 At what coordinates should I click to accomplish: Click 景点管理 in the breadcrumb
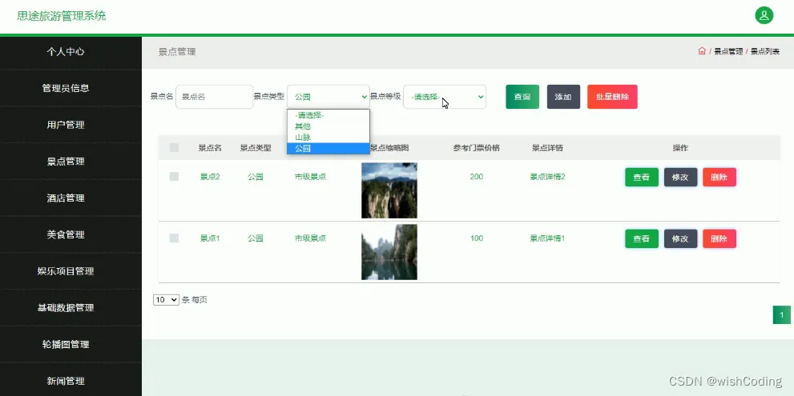pos(728,51)
